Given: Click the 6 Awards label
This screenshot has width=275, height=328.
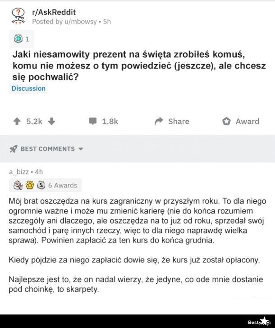Looking at the screenshot, I should pos(63,185).
